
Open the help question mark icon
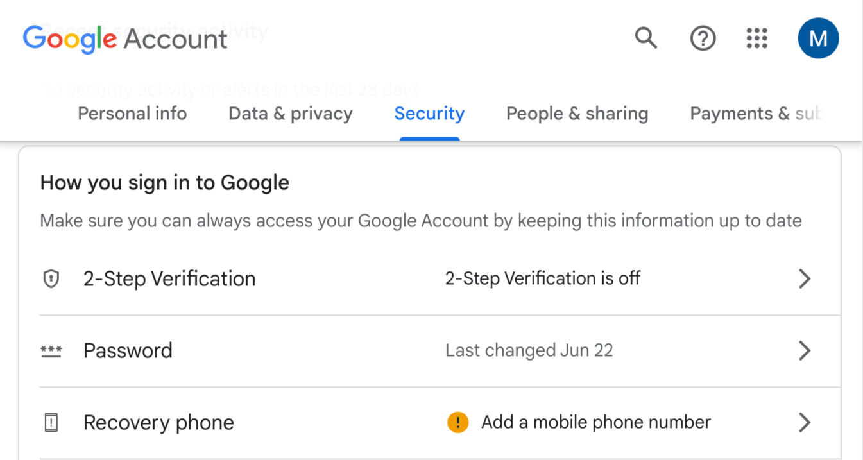coord(703,39)
